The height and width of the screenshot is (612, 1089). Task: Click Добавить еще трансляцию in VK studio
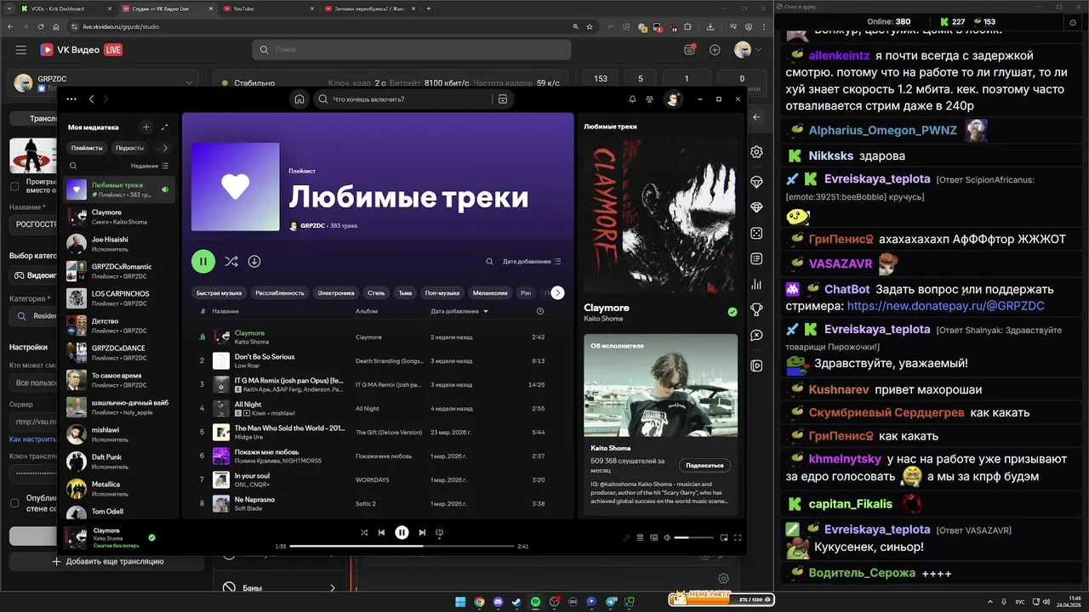pyautogui.click(x=108, y=561)
